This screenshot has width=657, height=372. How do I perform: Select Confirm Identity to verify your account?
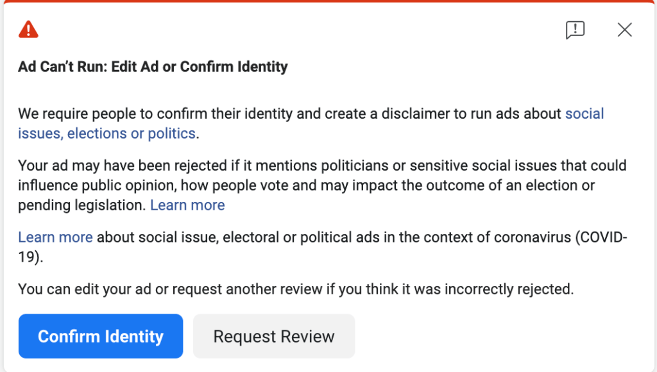click(100, 335)
